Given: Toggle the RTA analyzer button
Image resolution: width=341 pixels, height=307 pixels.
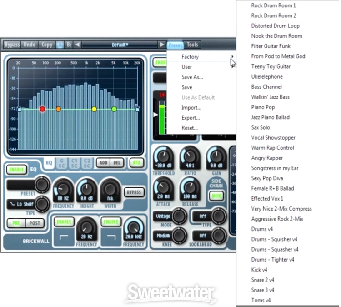Looking at the screenshot, I should (x=135, y=162).
